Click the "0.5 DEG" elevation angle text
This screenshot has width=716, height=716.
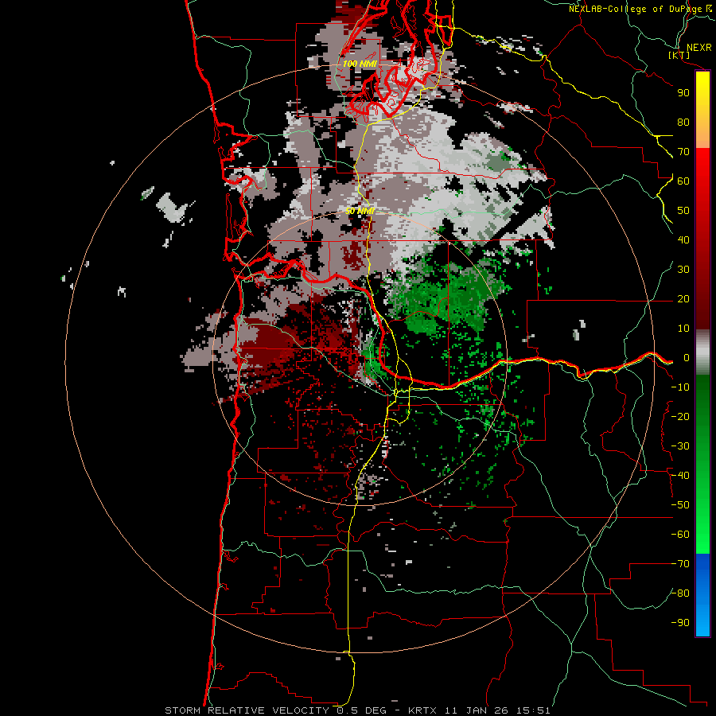point(362,710)
